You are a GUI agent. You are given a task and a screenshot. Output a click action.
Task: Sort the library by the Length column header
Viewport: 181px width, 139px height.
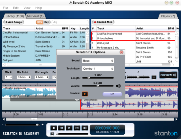point(84,28)
